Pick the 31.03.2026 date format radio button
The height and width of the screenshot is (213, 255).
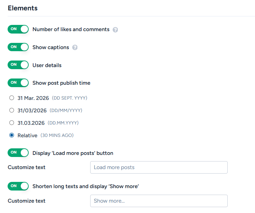tap(12, 123)
